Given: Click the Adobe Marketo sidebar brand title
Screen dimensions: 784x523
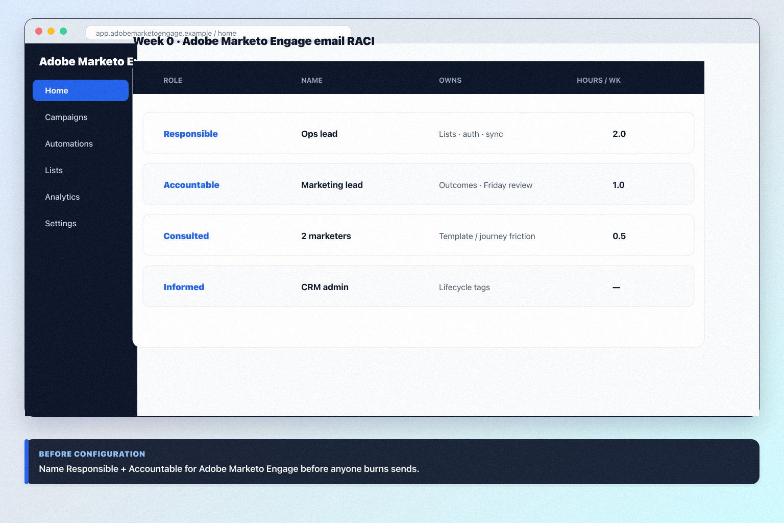Looking at the screenshot, I should tap(88, 61).
